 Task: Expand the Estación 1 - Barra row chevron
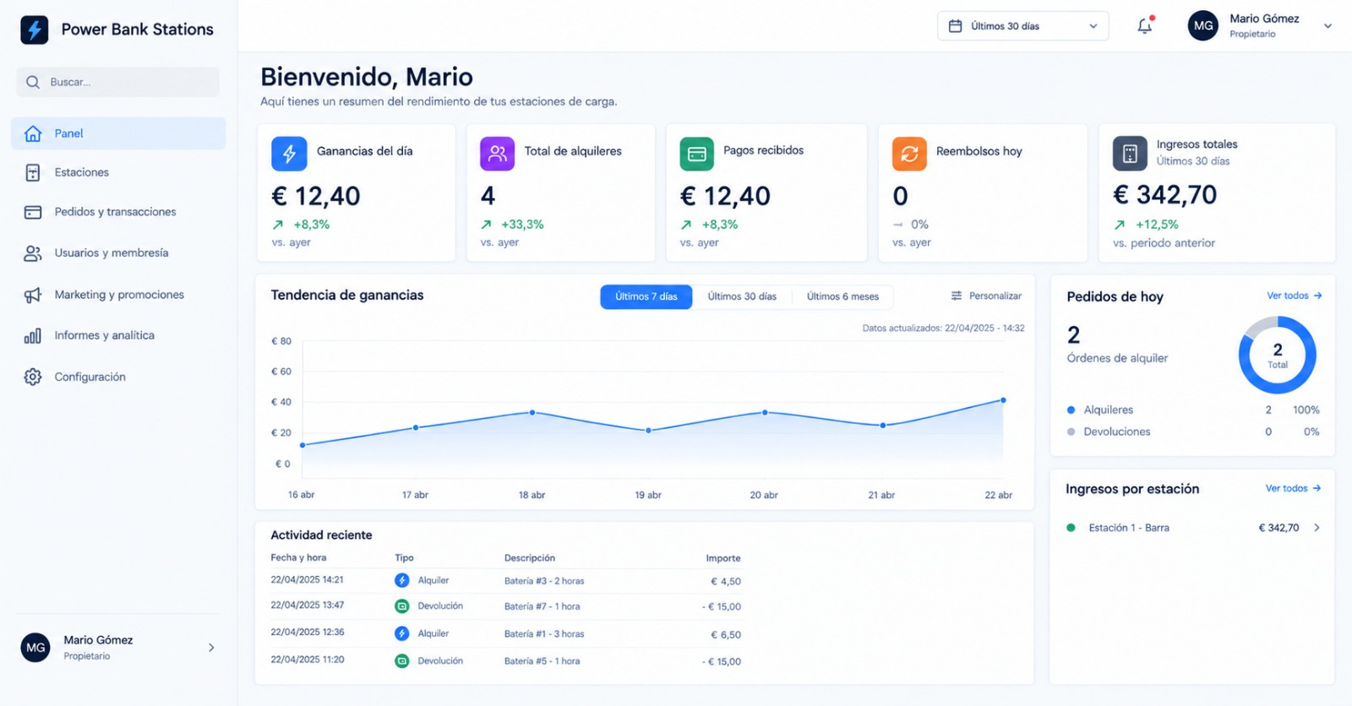1317,528
